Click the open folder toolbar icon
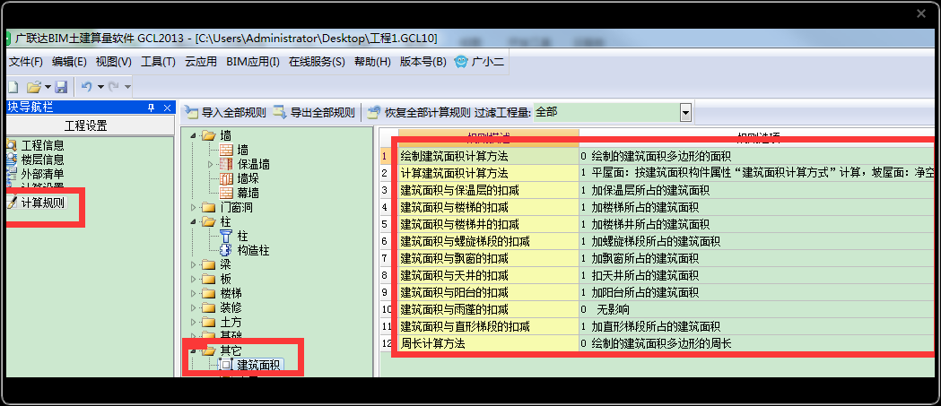Viewport: 941px width, 406px height. pyautogui.click(x=34, y=87)
